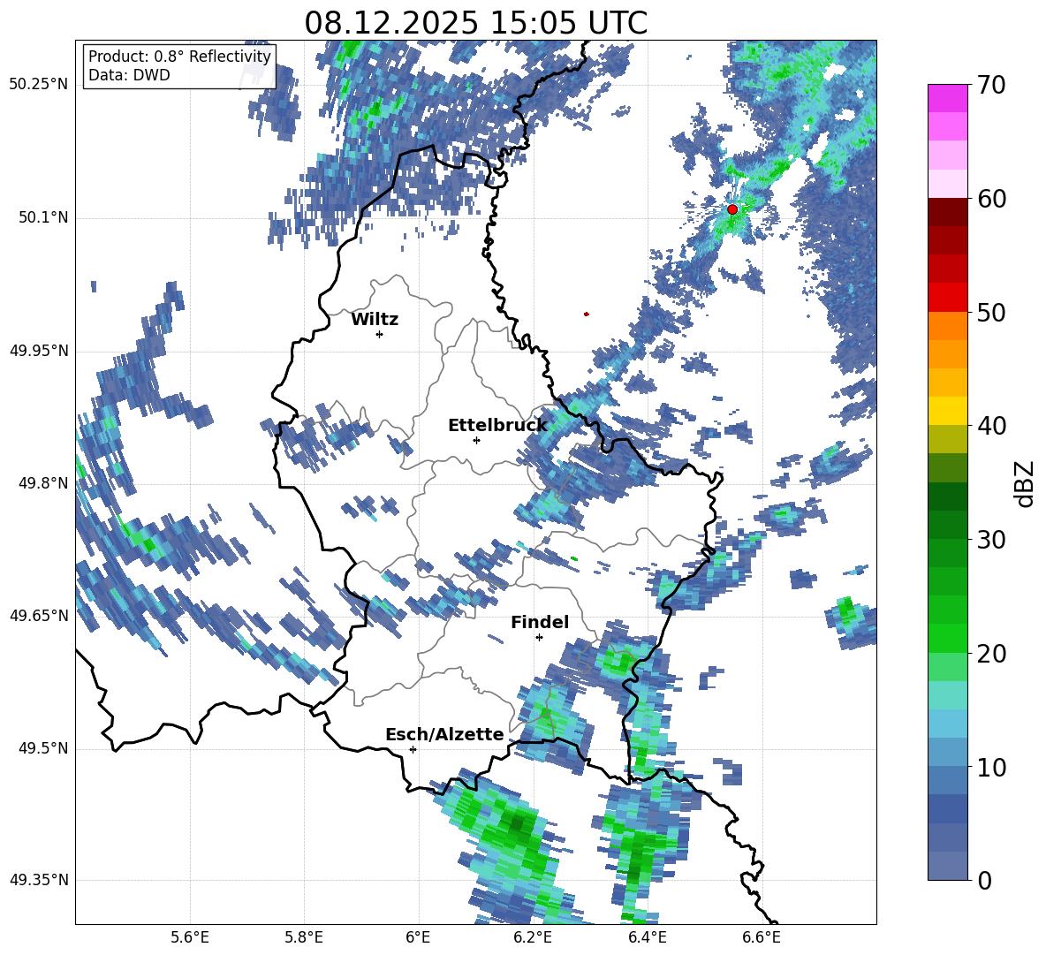This screenshot has width=1046, height=955.
Task: Click the Product: 0.8° Reflectivity text
Action: (x=179, y=56)
